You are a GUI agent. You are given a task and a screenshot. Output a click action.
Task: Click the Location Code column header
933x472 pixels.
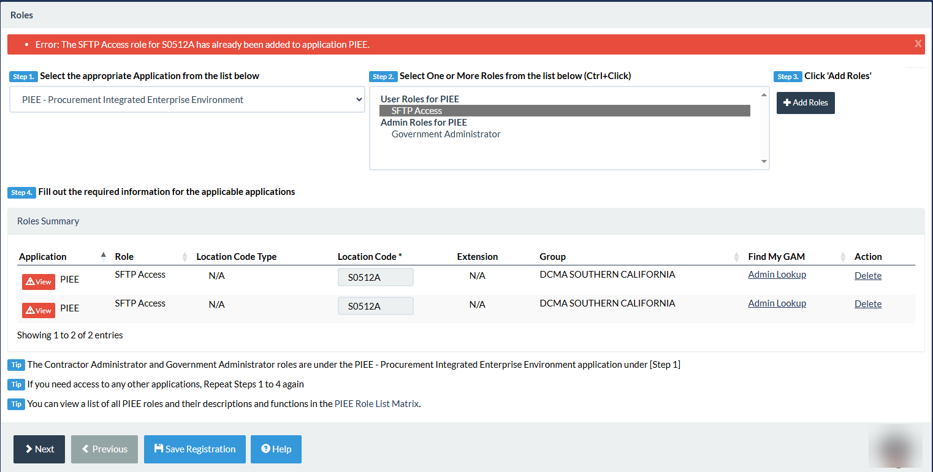[370, 257]
